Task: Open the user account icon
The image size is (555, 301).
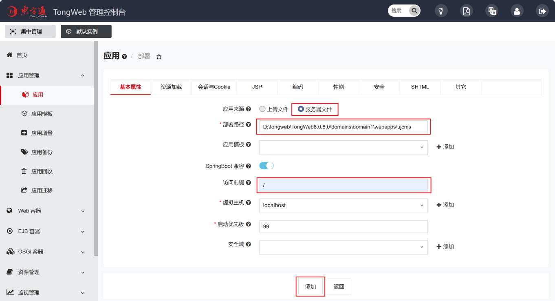Action: 517,11
